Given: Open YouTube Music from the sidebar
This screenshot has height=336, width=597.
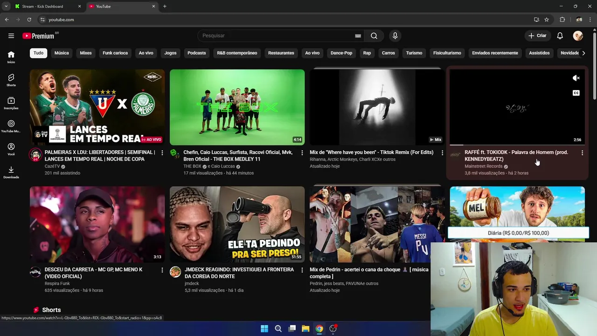Looking at the screenshot, I should click(11, 126).
